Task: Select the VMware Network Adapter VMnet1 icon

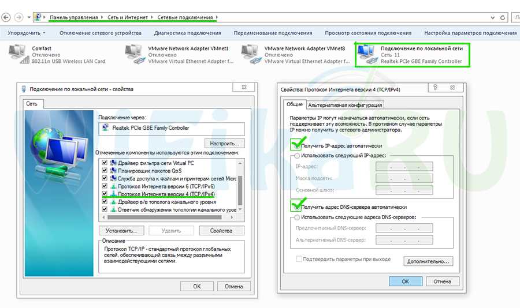Action: click(x=135, y=54)
